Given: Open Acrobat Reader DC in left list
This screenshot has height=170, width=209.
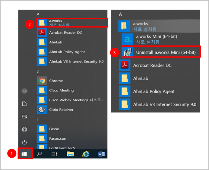Looking at the screenshot, I should pyautogui.click(x=72, y=32).
